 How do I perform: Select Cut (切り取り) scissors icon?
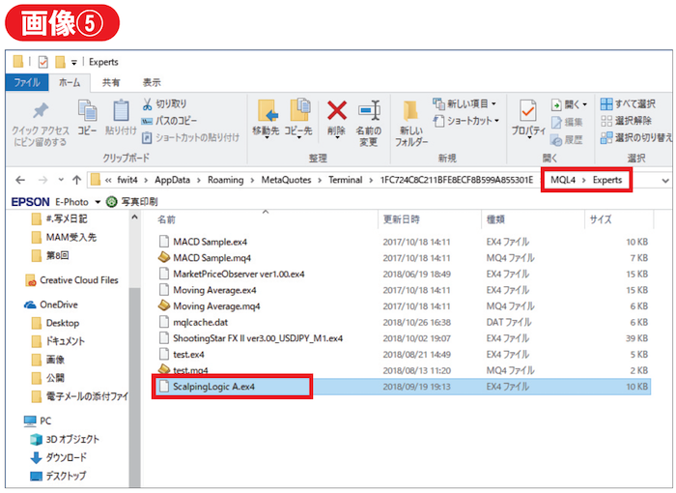point(147,104)
